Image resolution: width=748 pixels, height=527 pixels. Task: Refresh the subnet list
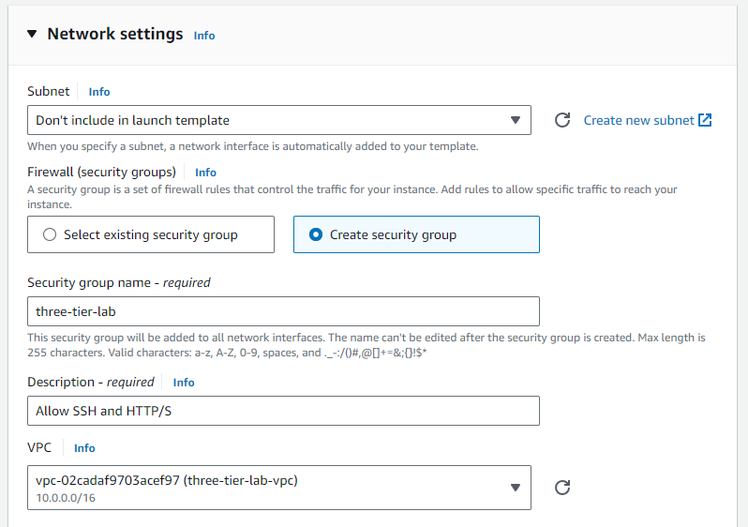562,120
